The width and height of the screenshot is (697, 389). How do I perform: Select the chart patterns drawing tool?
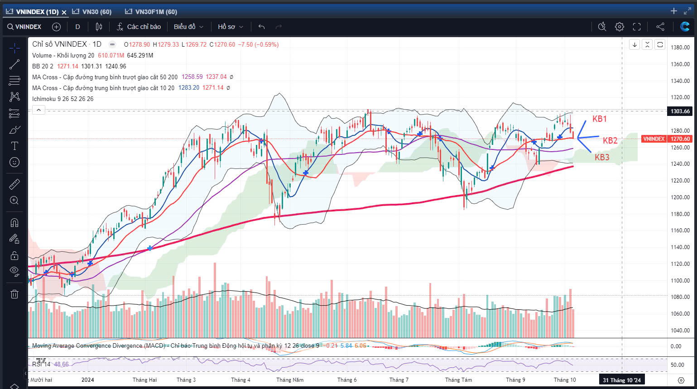point(14,96)
